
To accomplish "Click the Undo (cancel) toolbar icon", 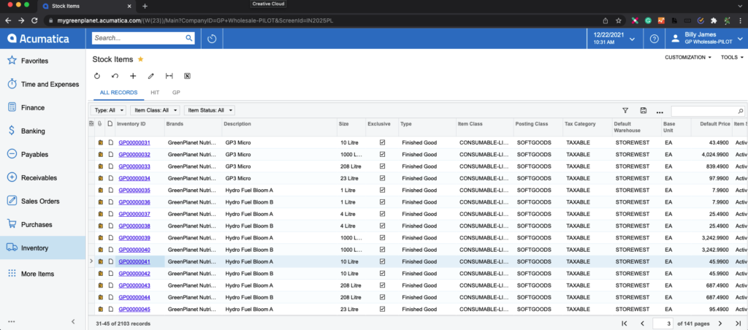I will 115,76.
